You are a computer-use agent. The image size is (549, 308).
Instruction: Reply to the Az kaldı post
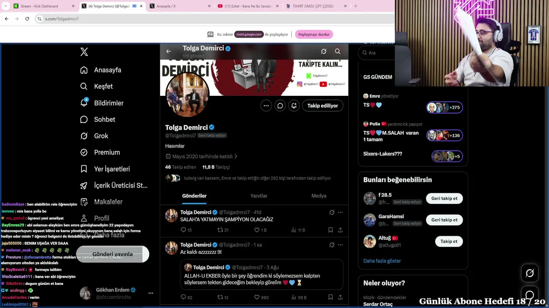point(186,297)
